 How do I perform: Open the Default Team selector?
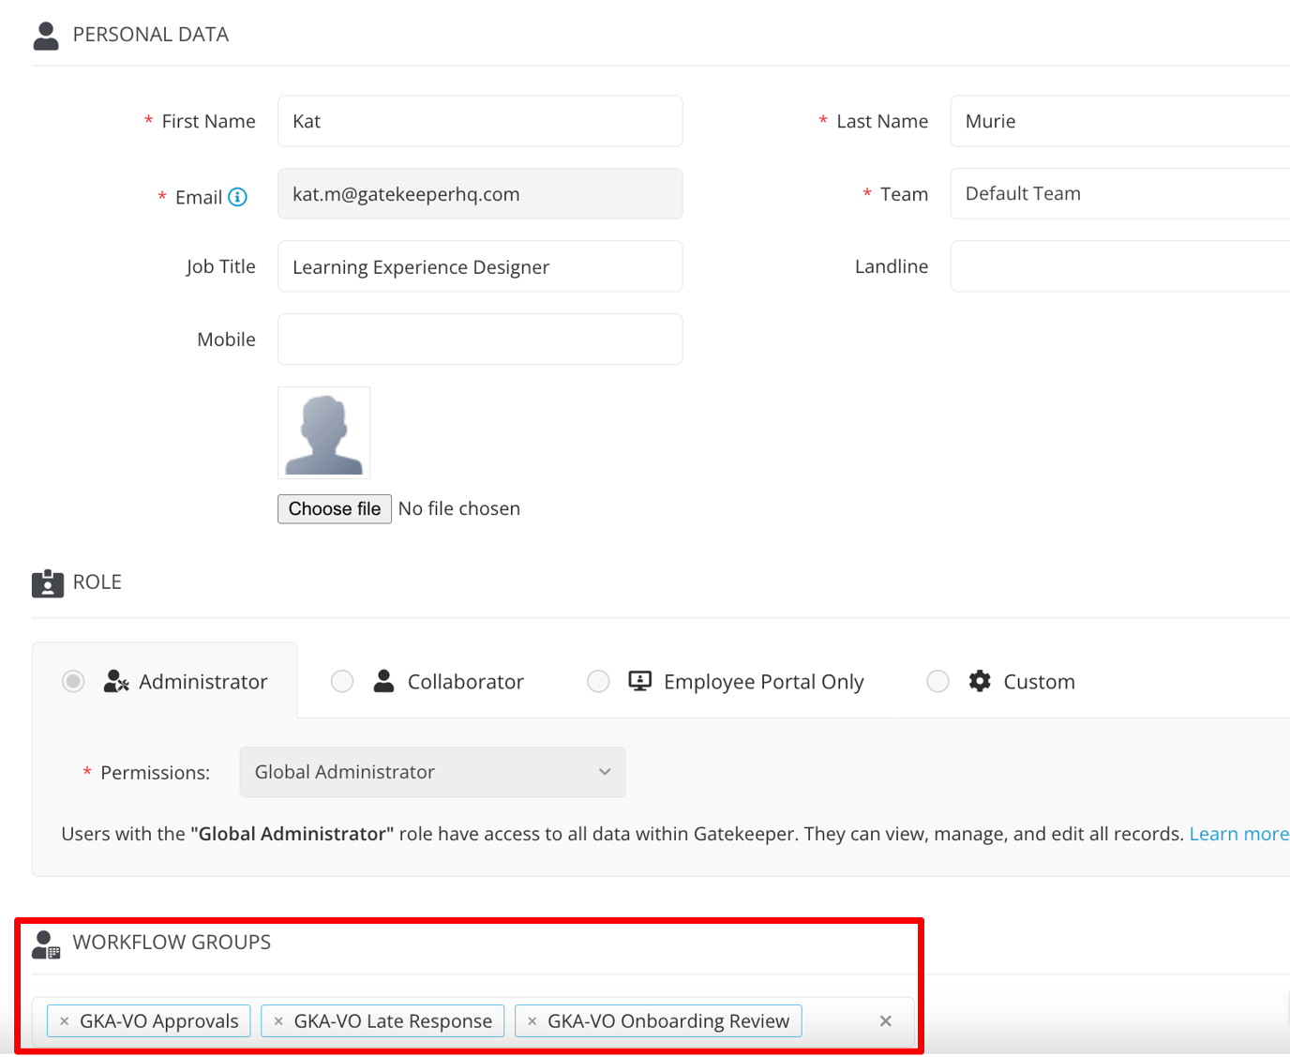[x=1116, y=193]
